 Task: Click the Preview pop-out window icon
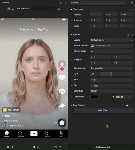(61, 3)
